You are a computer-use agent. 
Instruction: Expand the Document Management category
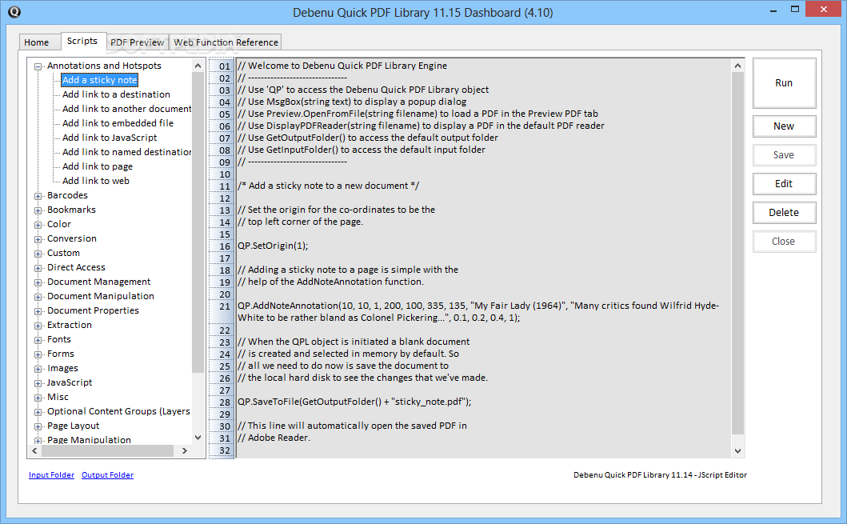[x=38, y=281]
